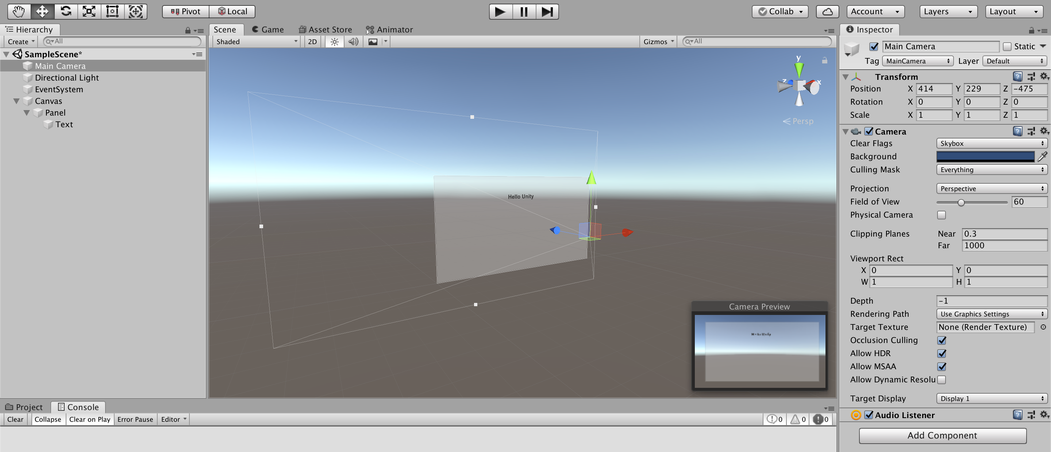
Task: Select the Move tool
Action: point(42,11)
